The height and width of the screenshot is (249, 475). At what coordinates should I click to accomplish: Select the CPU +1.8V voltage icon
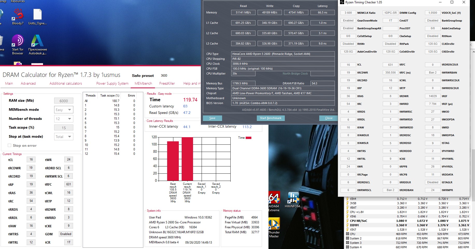pyautogui.click(x=347, y=212)
